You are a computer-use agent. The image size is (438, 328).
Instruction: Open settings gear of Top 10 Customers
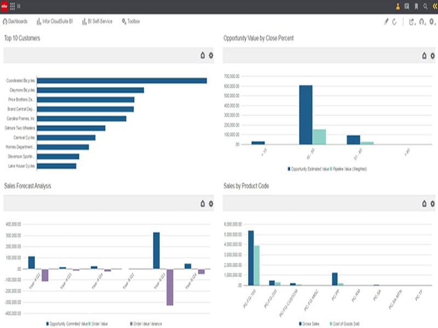point(211,55)
